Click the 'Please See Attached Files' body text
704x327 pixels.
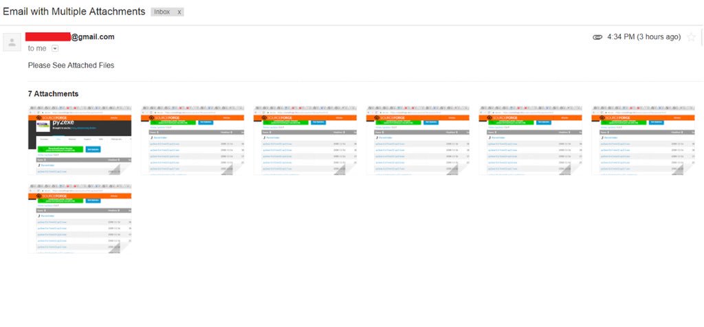pyautogui.click(x=71, y=65)
